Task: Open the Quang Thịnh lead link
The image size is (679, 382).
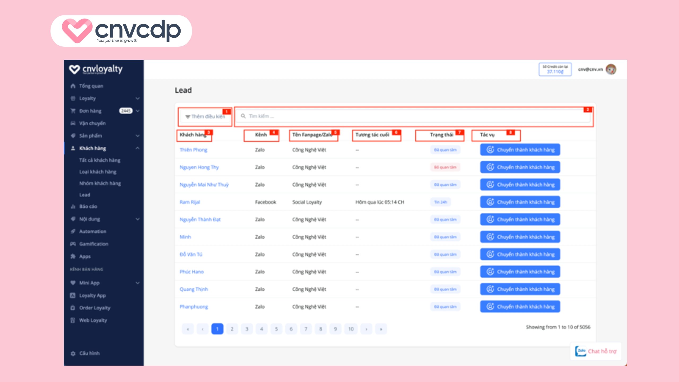Action: pyautogui.click(x=194, y=289)
